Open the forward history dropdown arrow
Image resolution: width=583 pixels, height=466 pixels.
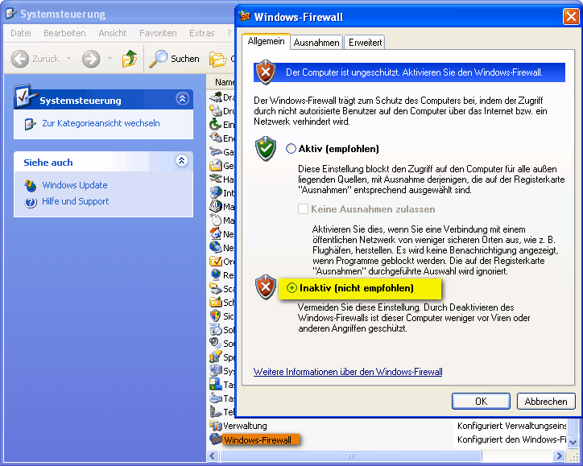tap(110, 59)
